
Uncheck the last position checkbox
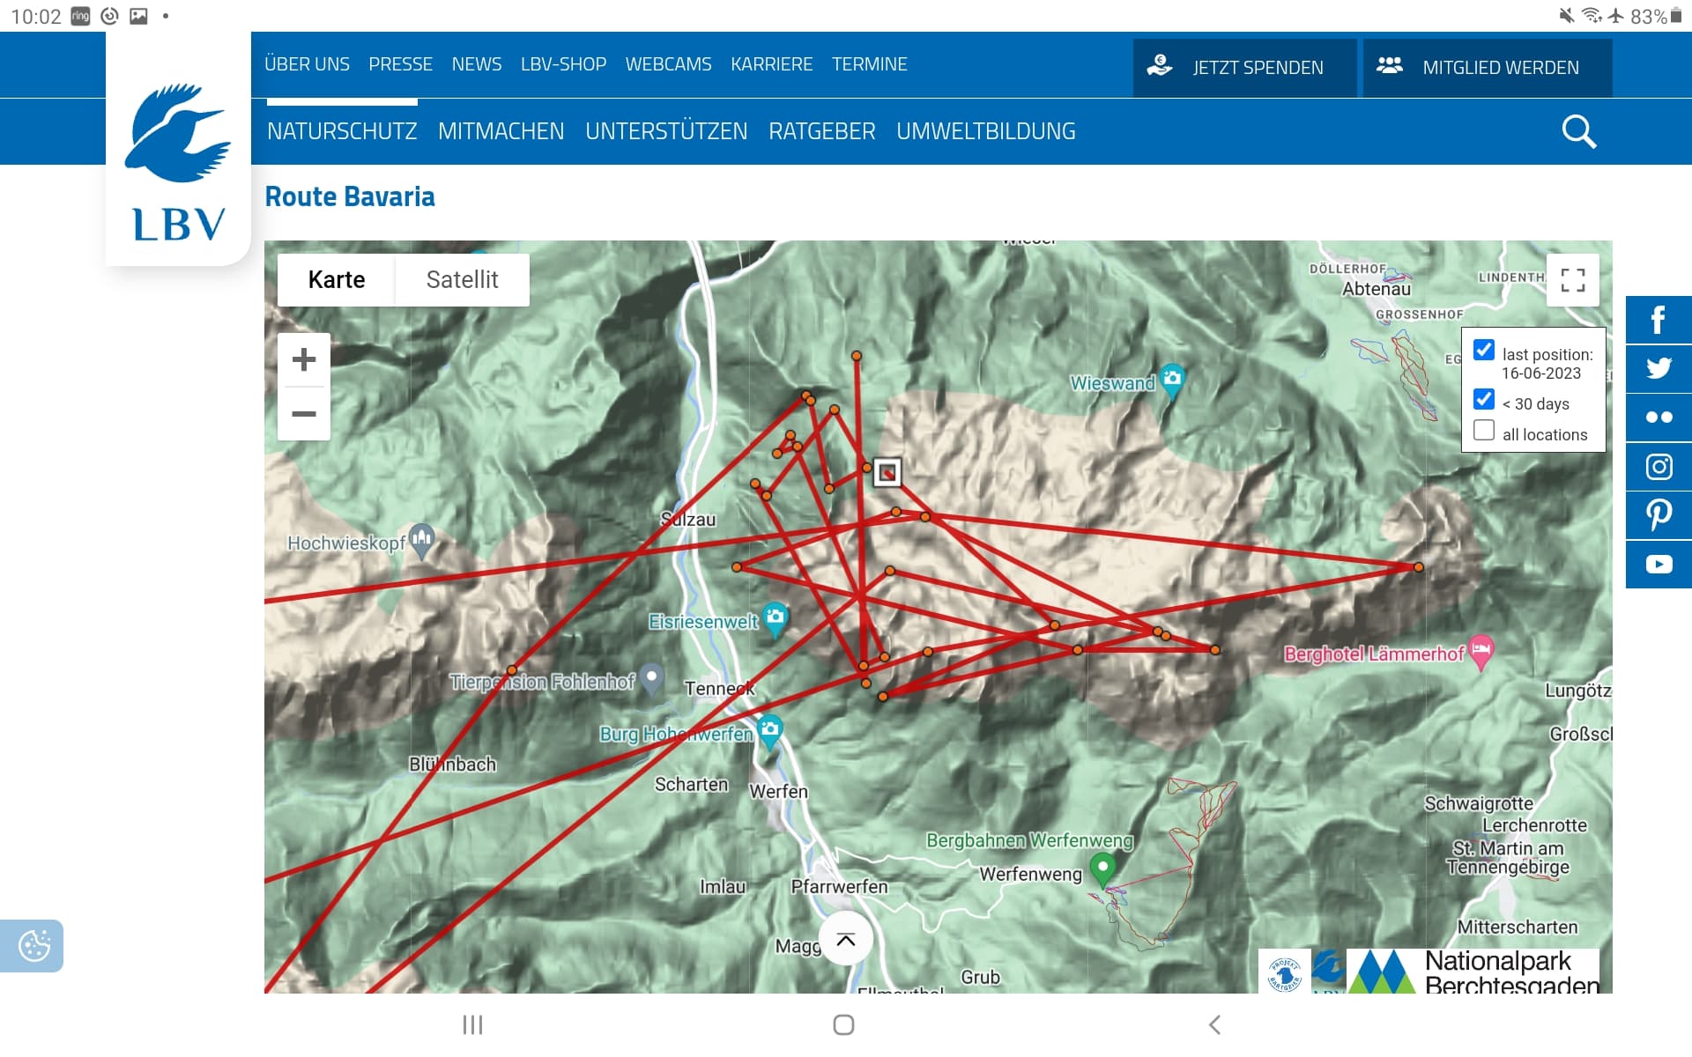pos(1484,350)
